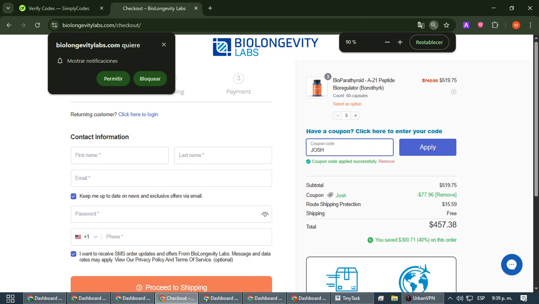Click Apply coupon button
This screenshot has height=304, width=539.
[x=428, y=147]
